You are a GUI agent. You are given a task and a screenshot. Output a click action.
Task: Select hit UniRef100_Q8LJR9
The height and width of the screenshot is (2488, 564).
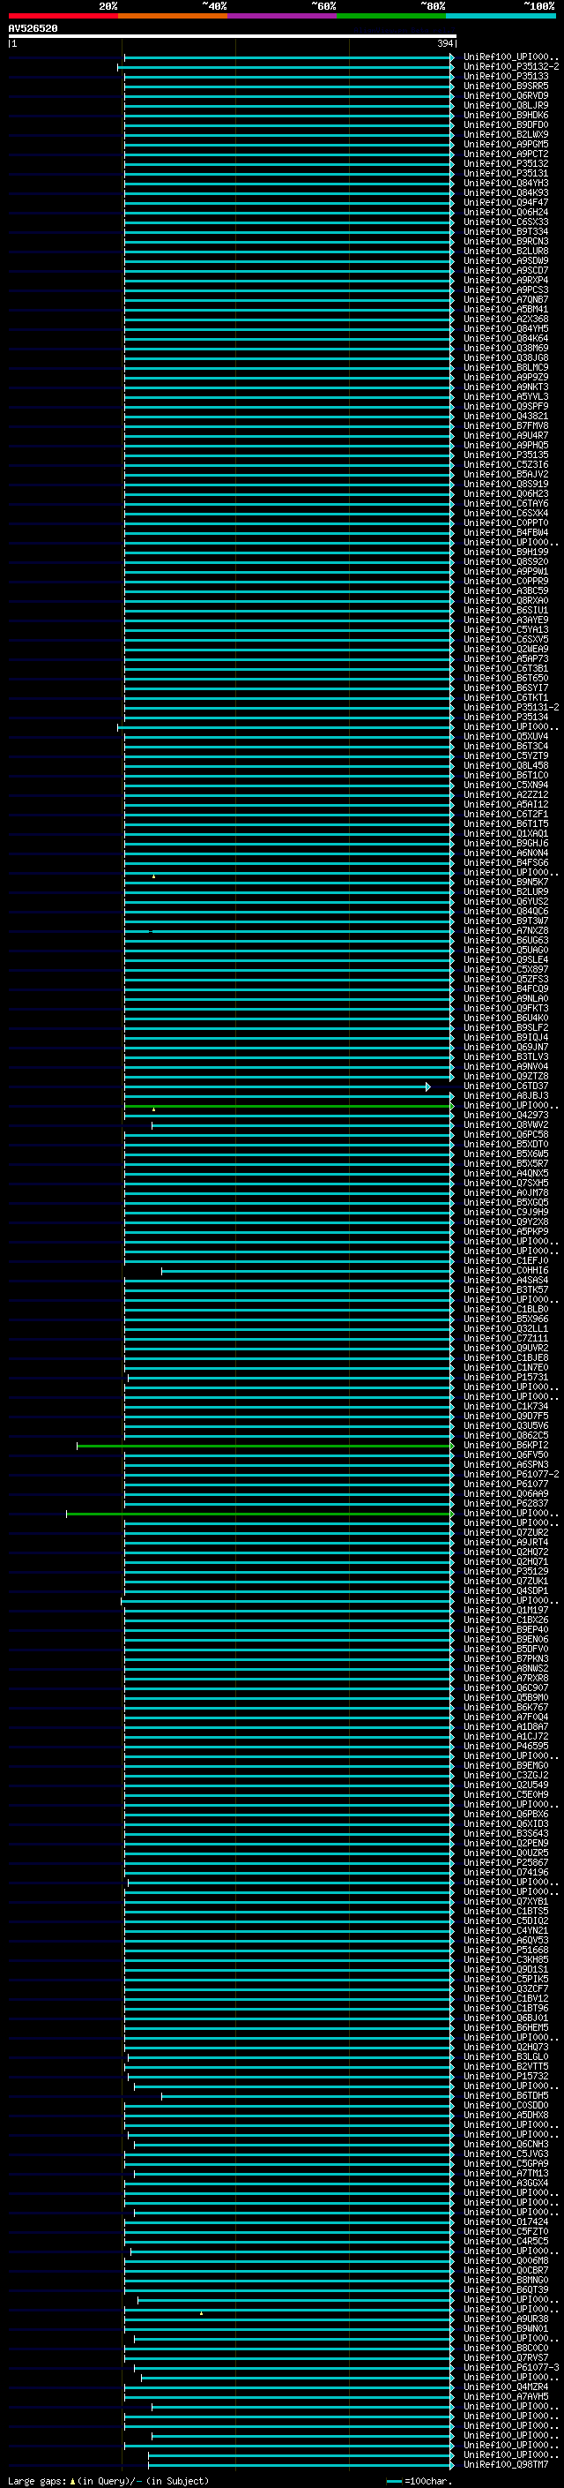click(x=506, y=105)
